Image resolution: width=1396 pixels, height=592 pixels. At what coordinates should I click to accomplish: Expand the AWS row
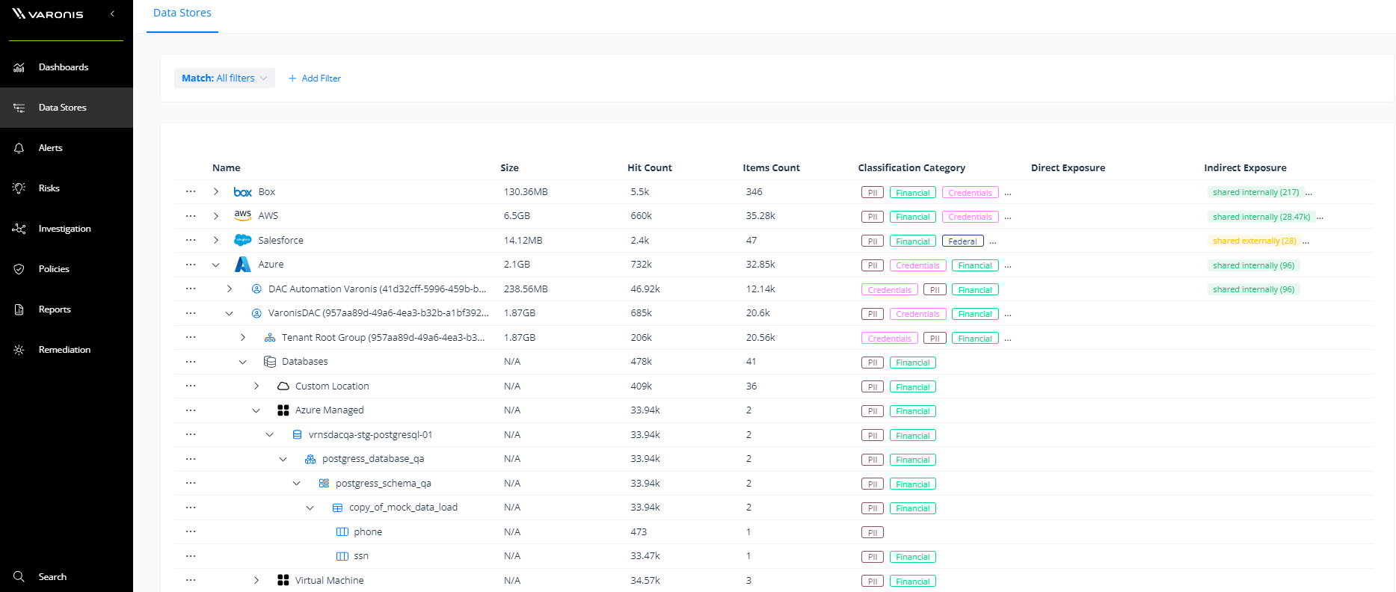pos(216,216)
